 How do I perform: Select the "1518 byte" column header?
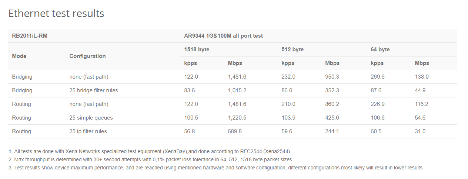tap(197, 49)
